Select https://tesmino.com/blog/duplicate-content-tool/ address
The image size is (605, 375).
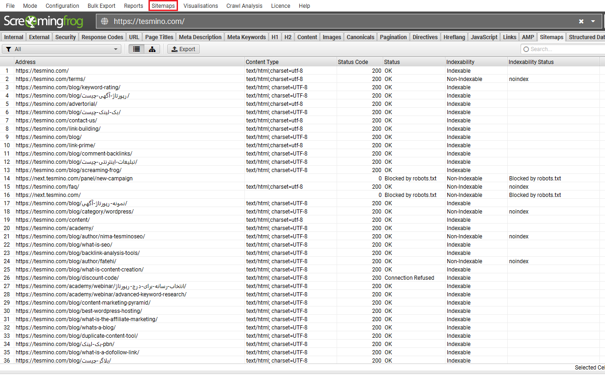tap(77, 336)
